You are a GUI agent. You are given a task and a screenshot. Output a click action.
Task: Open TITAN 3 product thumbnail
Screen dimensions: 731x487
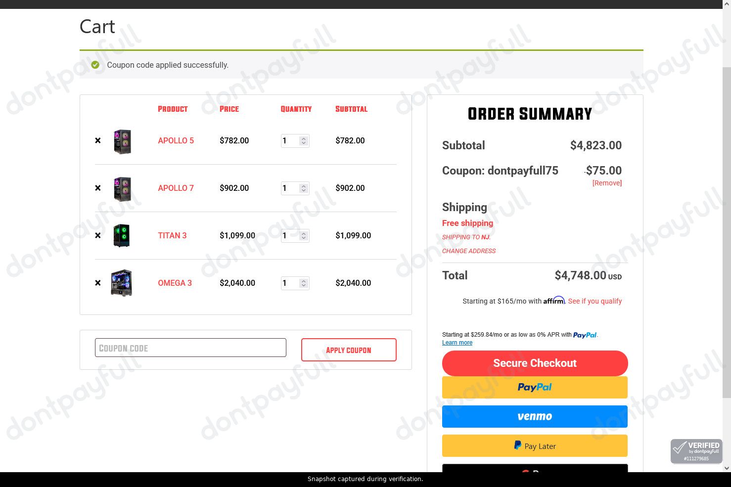[122, 235]
